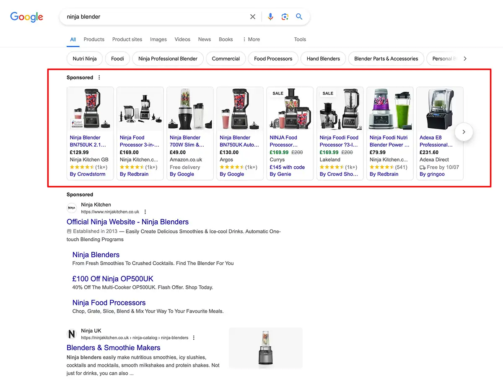Click Ninja Blender BN750UK 2.1 title link
Screen dimensions: 503x382
[88, 141]
